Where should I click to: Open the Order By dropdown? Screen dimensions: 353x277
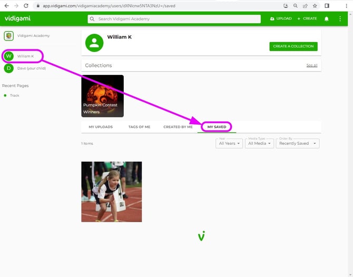(x=297, y=143)
